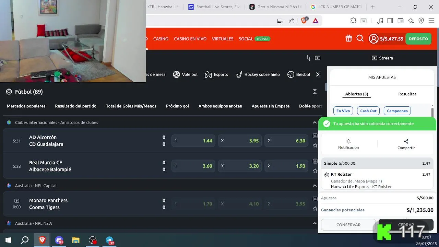Image resolution: width=439 pixels, height=247 pixels.
Task: Collapse Australia - NPL Capital section
Action: (x=315, y=186)
